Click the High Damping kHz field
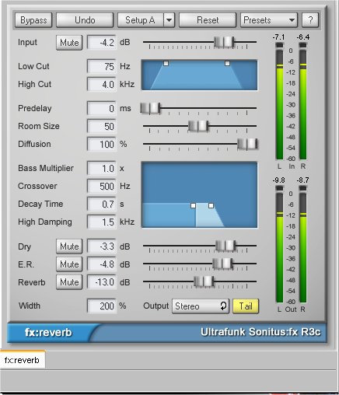This screenshot has width=339, height=395. [x=102, y=222]
